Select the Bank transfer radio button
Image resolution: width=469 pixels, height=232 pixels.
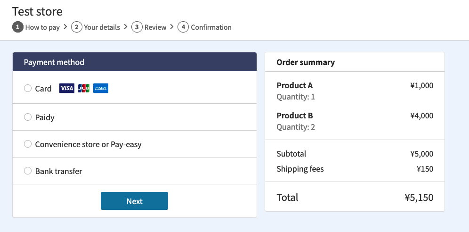[x=27, y=171]
